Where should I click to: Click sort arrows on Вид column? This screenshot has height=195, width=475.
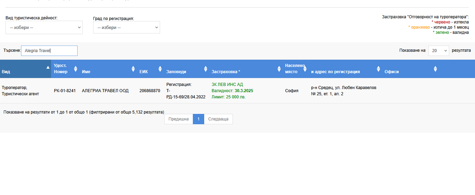coord(48,68)
